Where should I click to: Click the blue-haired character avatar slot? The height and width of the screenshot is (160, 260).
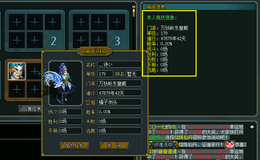(x=17, y=71)
